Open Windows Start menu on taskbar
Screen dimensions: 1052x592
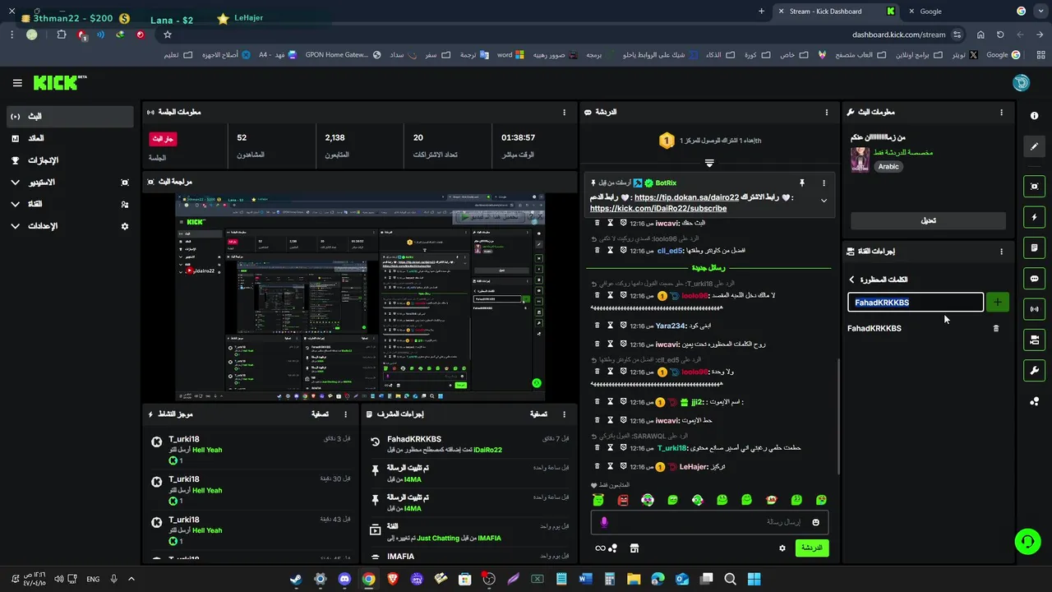tap(754, 579)
